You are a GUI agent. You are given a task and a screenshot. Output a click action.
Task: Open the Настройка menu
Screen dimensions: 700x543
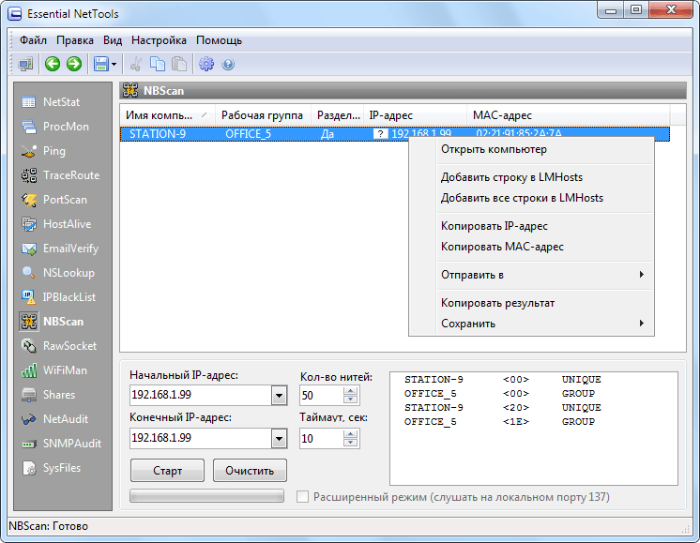(x=159, y=40)
